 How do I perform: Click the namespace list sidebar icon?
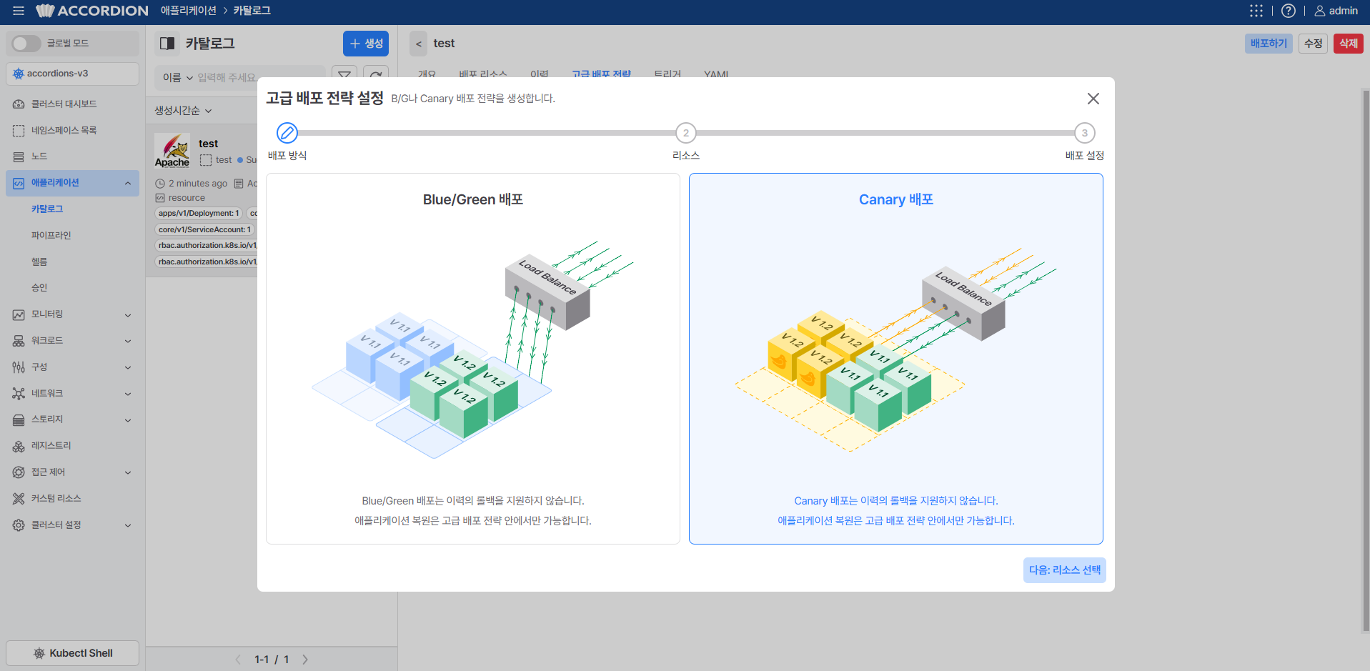pyautogui.click(x=19, y=131)
